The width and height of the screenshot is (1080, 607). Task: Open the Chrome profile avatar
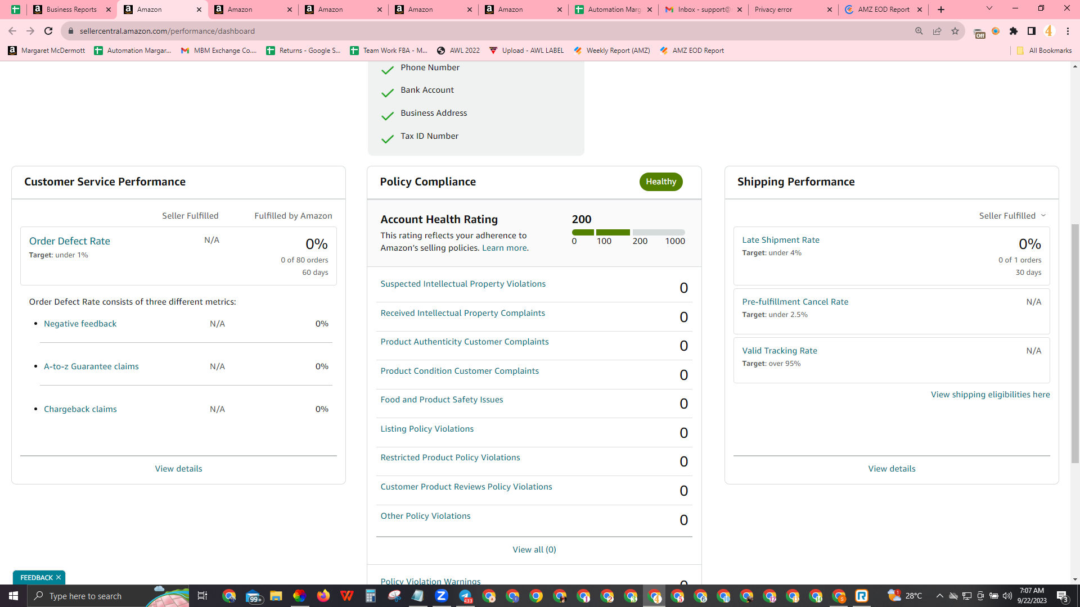(1049, 31)
